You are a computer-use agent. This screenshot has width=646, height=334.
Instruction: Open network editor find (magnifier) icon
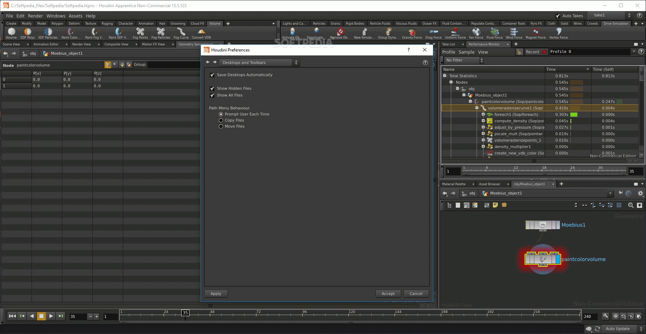click(631, 205)
